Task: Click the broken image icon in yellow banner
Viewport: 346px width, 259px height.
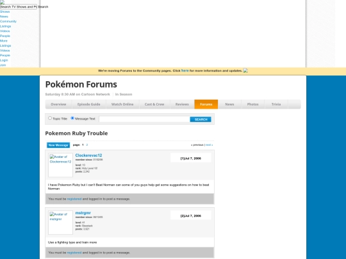Action: click(x=245, y=71)
